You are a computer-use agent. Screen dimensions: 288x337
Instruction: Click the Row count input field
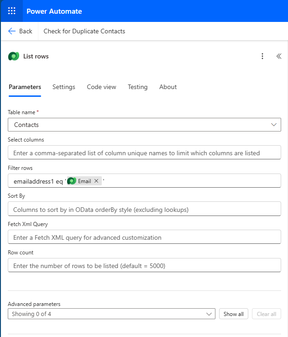click(x=144, y=265)
